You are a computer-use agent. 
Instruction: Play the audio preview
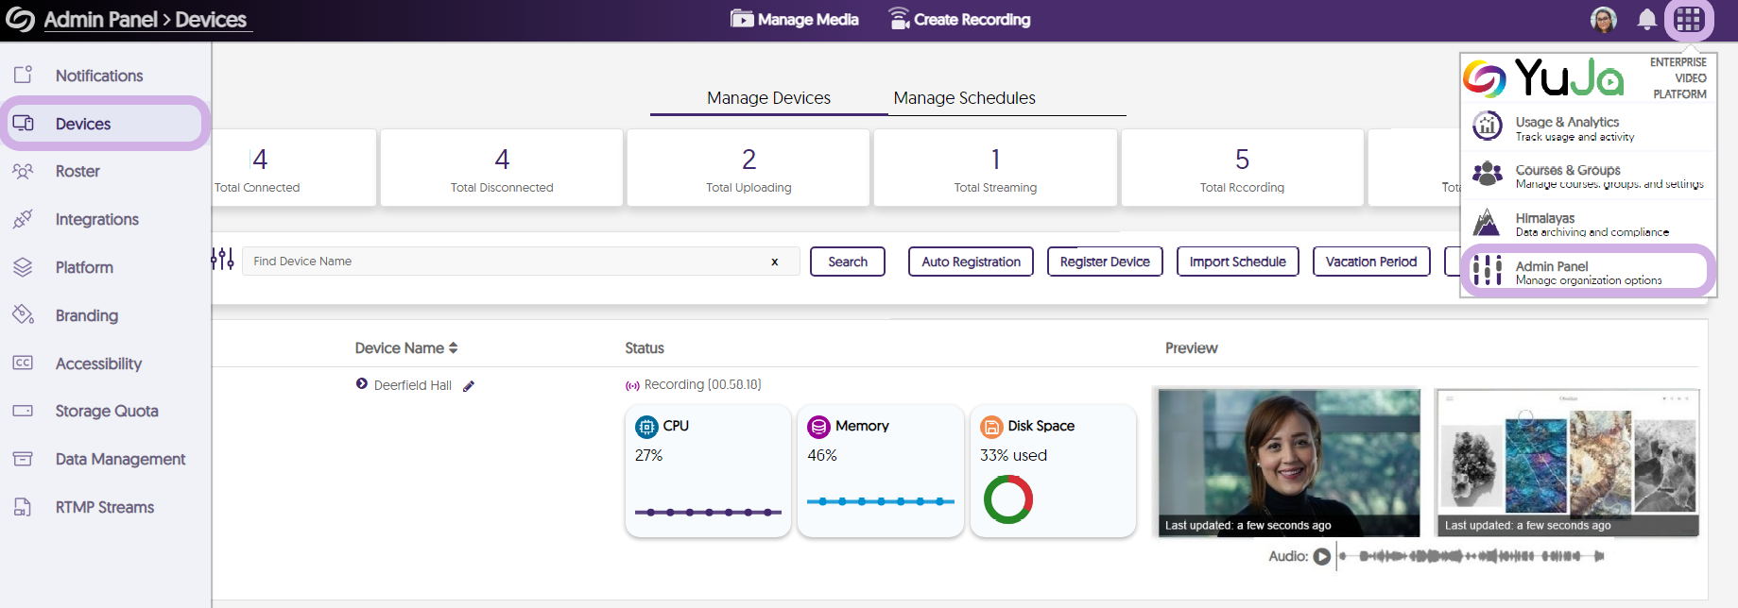[1322, 557]
